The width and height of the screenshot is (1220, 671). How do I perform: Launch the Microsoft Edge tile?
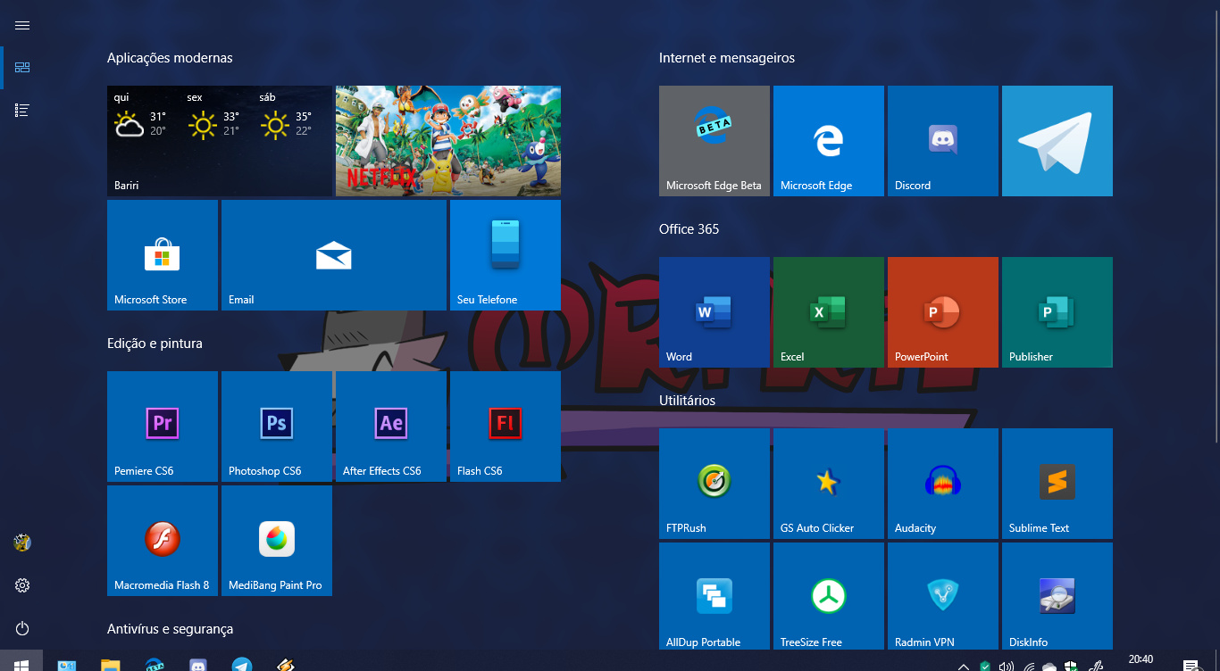(829, 141)
